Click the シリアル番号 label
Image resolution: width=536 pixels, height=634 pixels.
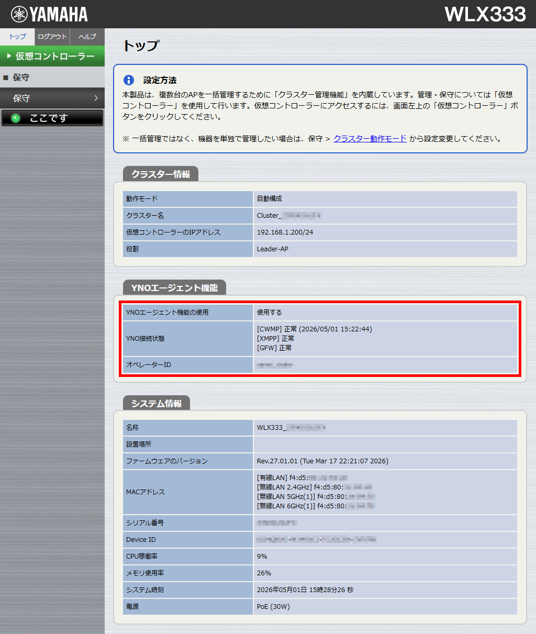tap(145, 523)
